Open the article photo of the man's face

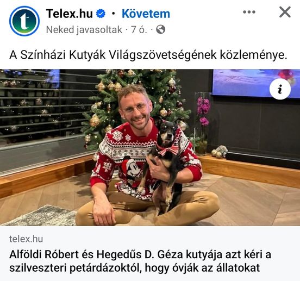pos(135,108)
